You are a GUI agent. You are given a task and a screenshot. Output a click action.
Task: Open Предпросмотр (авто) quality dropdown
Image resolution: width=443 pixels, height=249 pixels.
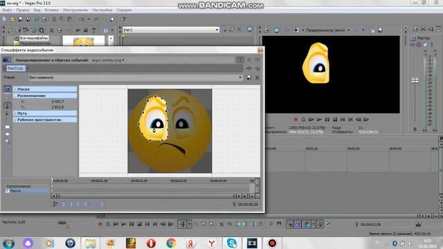pyautogui.click(x=349, y=30)
